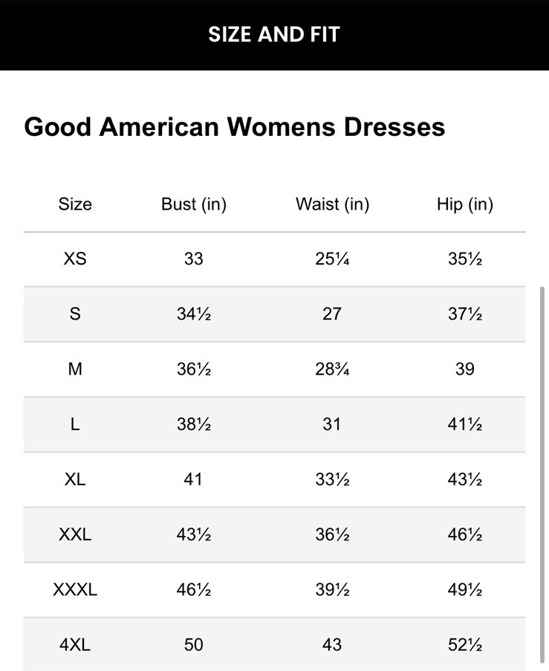Select the Waist (in) column header
Viewport: 549px width, 671px height.
(332, 204)
